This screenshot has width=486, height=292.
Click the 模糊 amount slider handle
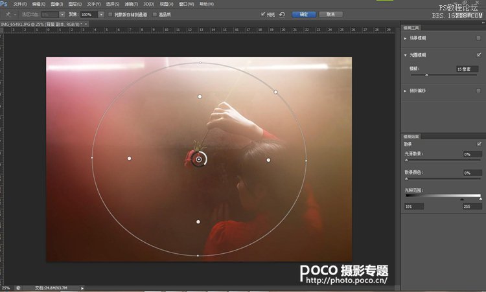click(427, 75)
